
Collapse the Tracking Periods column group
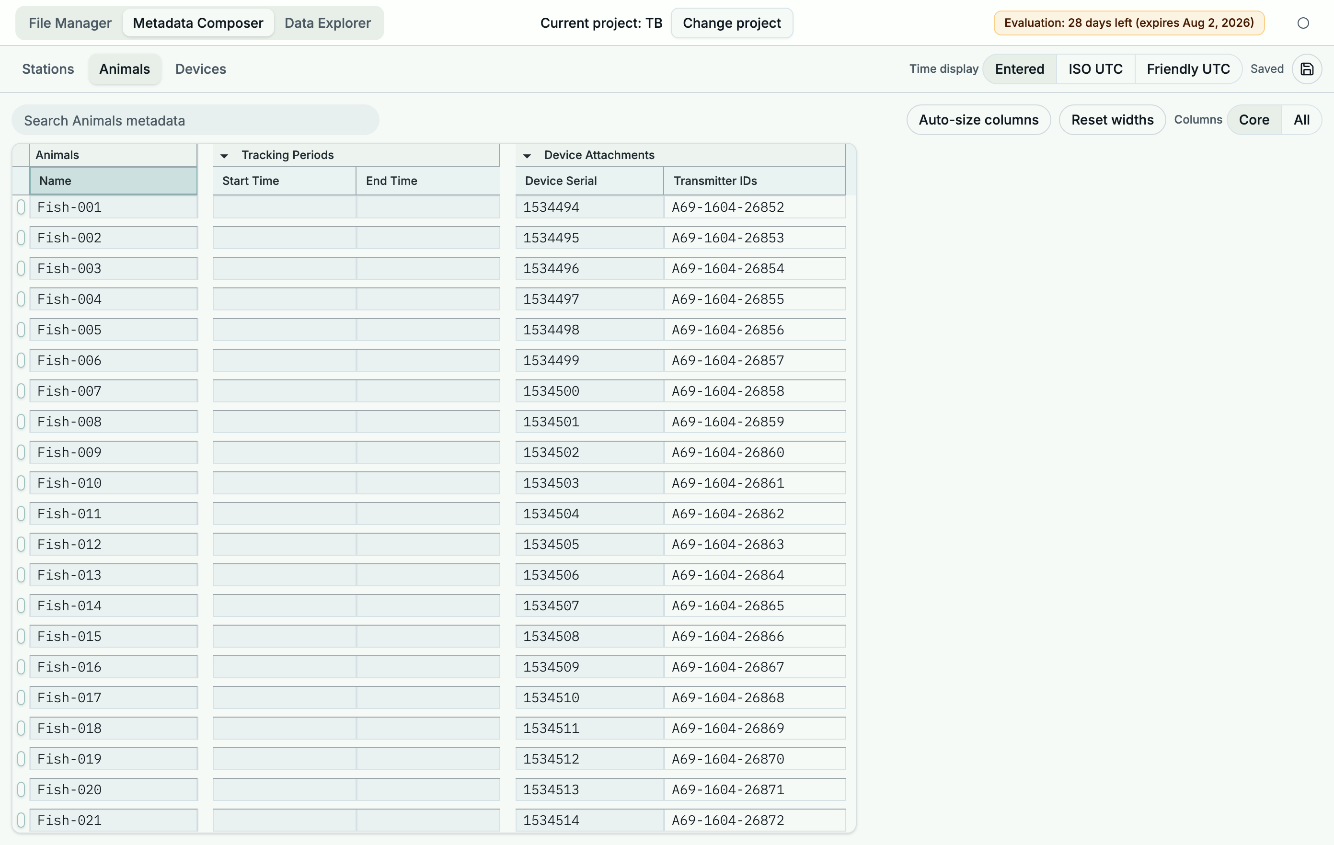point(224,156)
